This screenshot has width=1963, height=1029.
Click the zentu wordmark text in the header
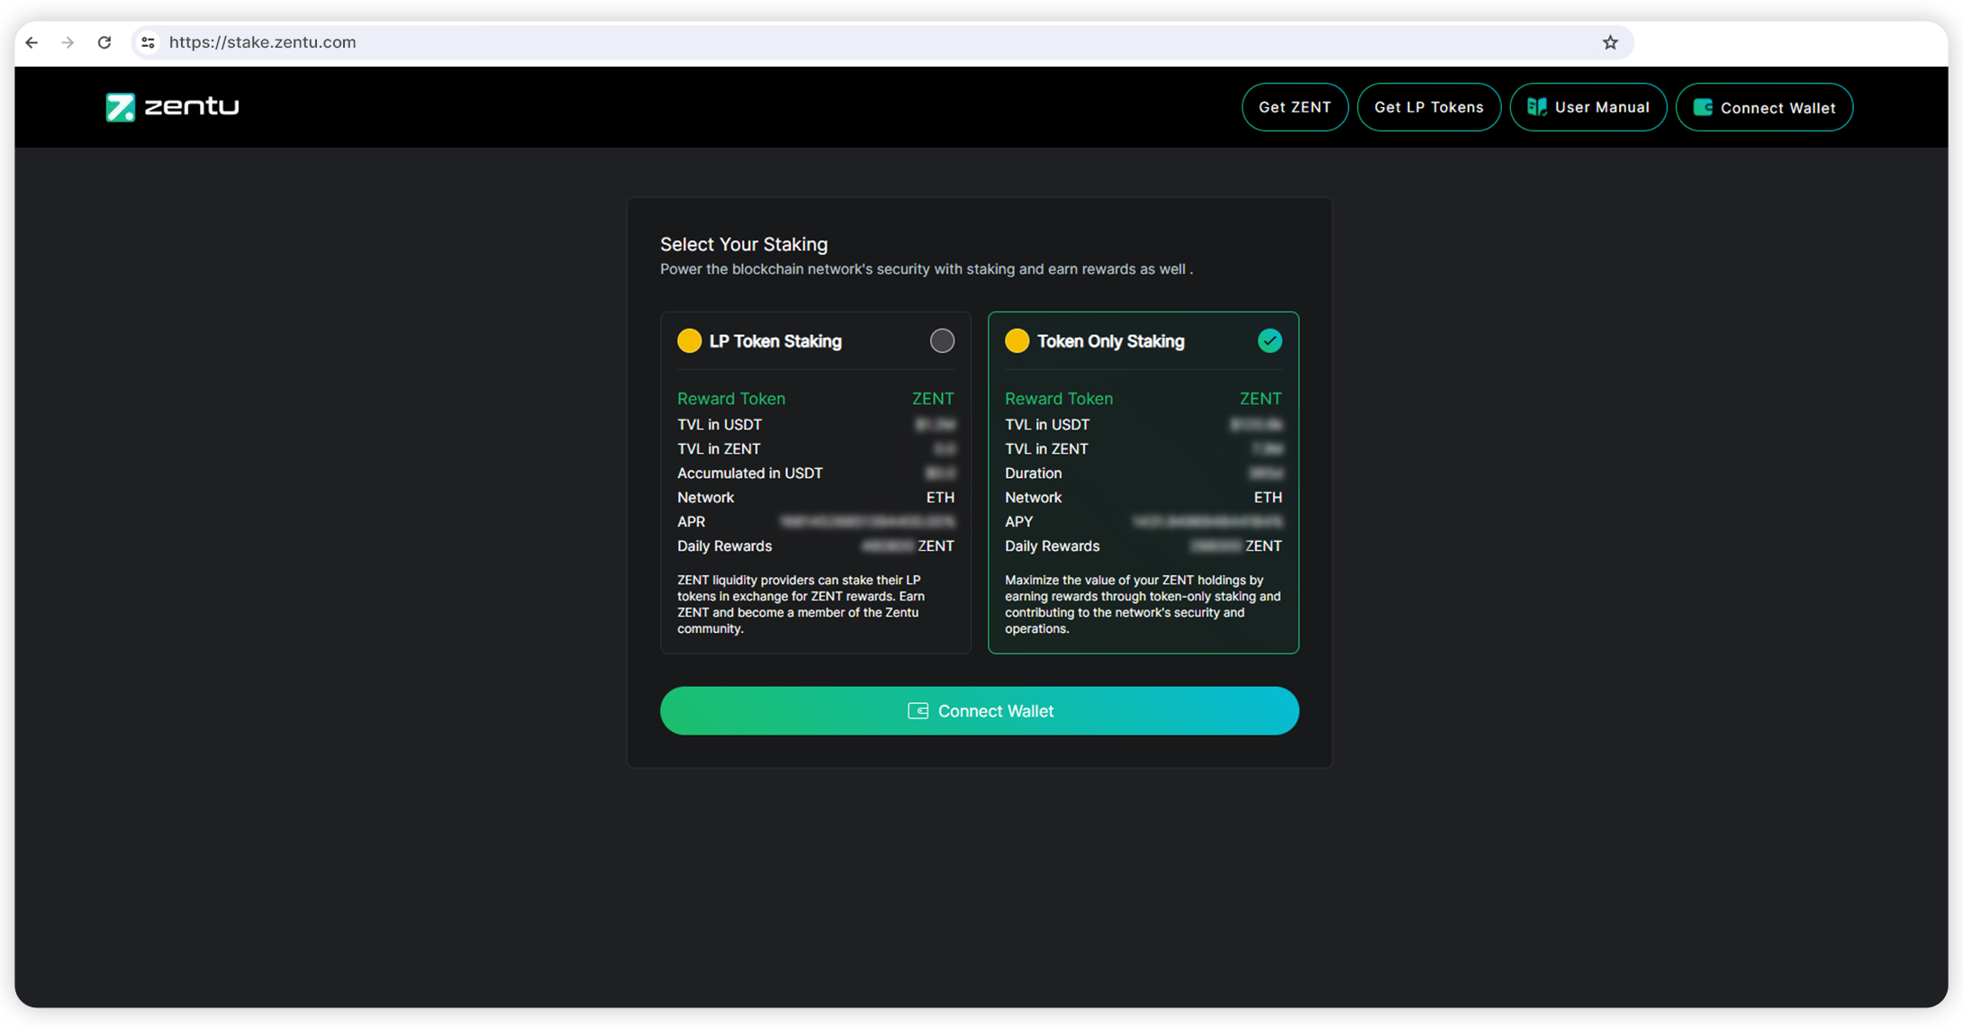click(192, 107)
